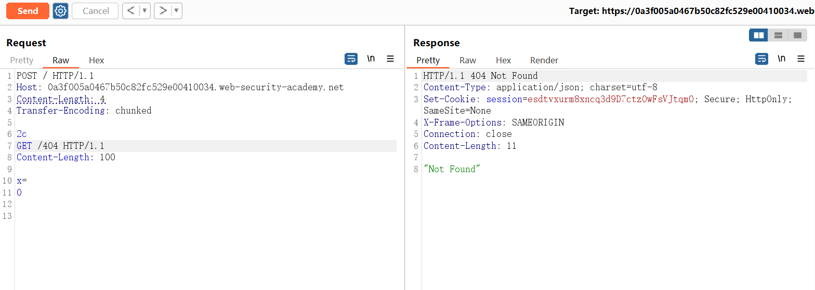Toggle word wrap icon in Request panel
This screenshot has width=815, height=290.
[x=351, y=59]
